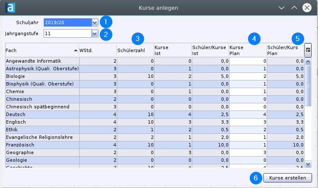Sort by the WStd. column header
318x188 pixels.
point(98,50)
